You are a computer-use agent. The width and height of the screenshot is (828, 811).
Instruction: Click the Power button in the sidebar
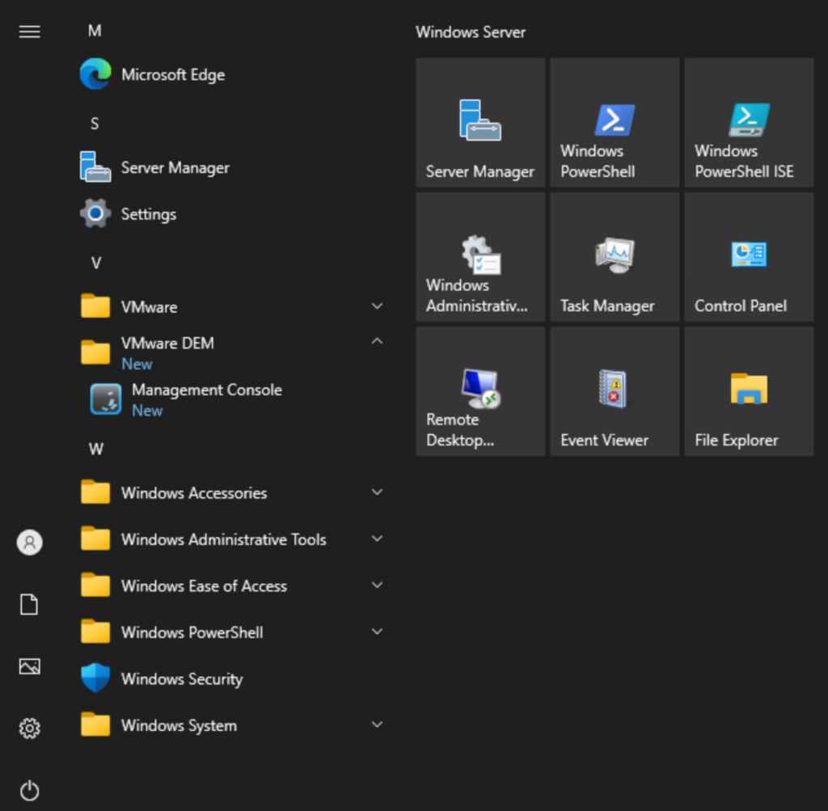(x=30, y=790)
